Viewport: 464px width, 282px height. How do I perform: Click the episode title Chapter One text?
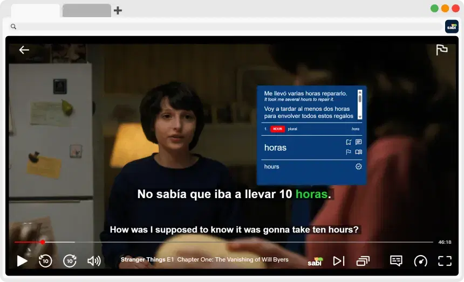(x=233, y=259)
